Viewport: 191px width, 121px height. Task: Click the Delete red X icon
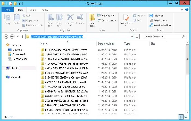70,17
